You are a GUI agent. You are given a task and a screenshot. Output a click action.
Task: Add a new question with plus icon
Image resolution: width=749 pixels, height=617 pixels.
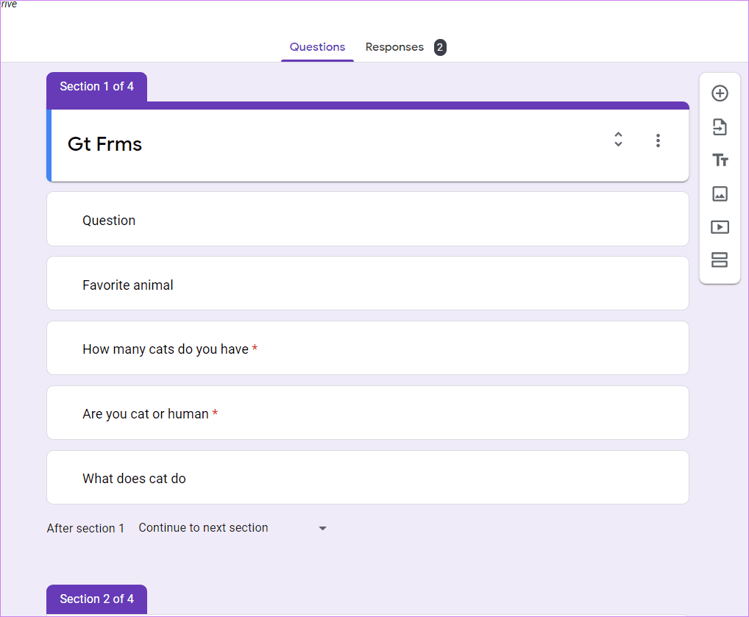(720, 93)
